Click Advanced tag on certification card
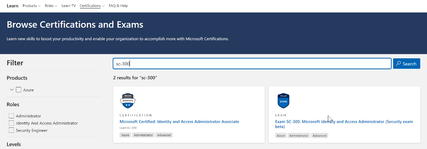This screenshot has height=149, width=427. click(164, 135)
